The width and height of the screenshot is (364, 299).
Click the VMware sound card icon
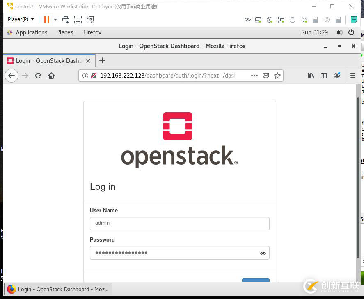(x=304, y=20)
